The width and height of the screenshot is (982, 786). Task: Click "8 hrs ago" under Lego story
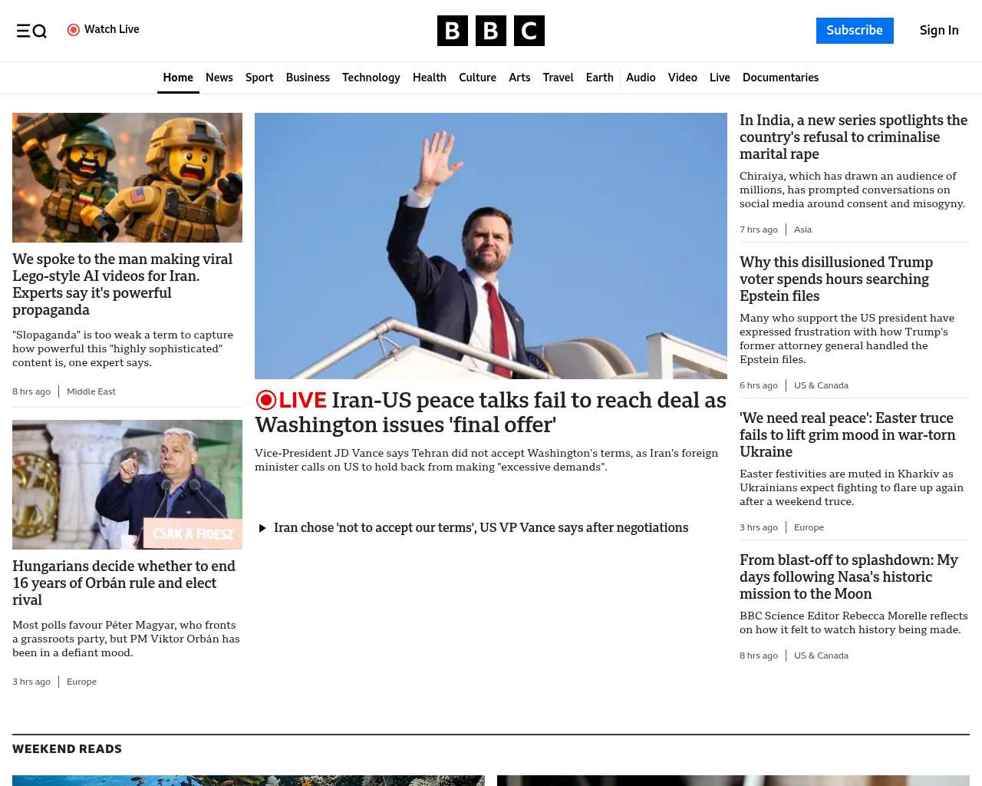pyautogui.click(x=31, y=391)
